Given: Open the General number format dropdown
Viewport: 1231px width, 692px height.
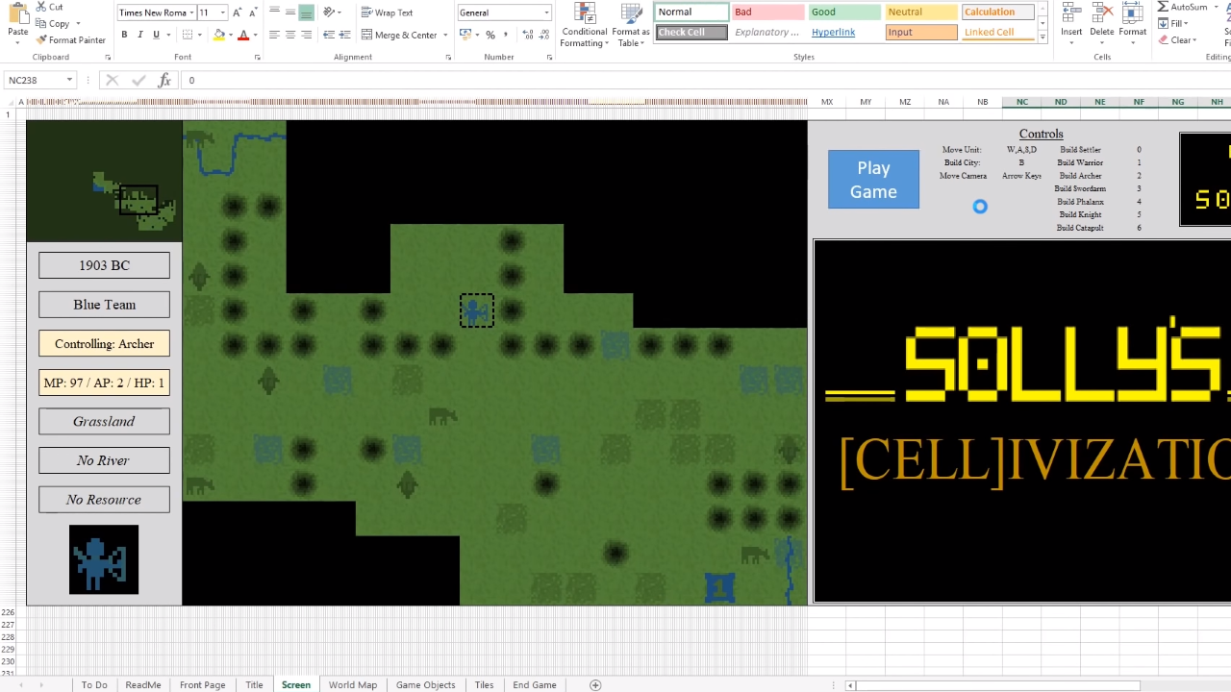Looking at the screenshot, I should 545,12.
